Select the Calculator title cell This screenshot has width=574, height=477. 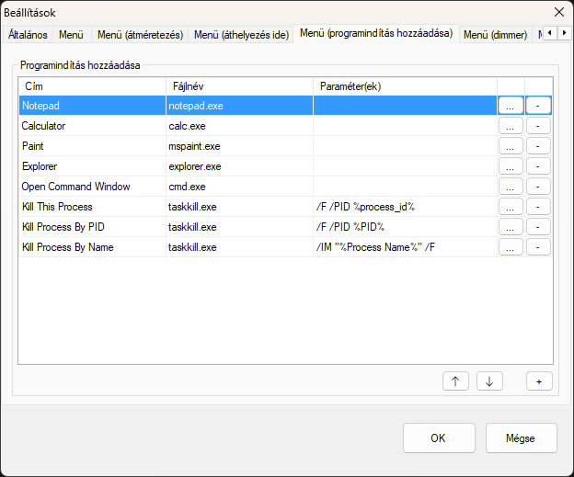point(92,126)
